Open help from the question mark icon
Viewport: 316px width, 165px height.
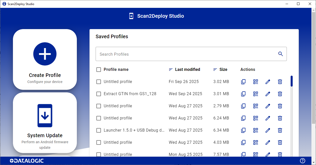click(x=302, y=161)
